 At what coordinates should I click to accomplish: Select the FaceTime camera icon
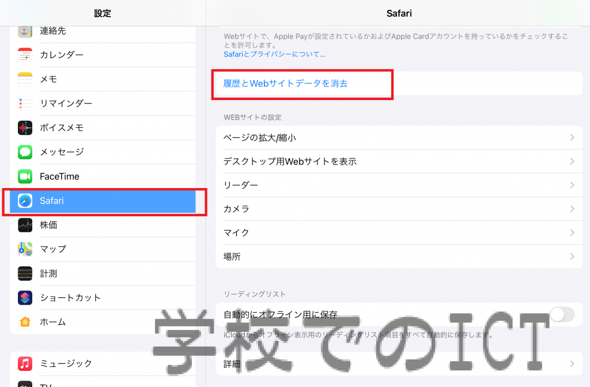(x=25, y=176)
